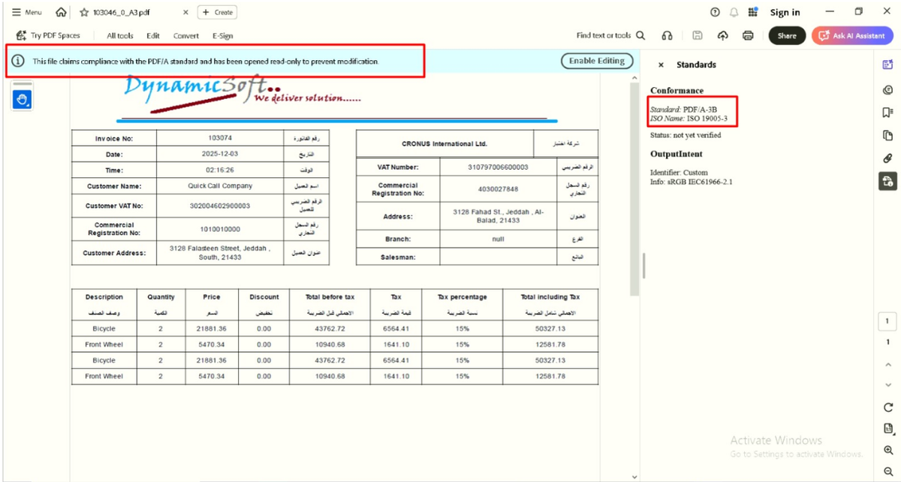Go to the Home icon
The height and width of the screenshot is (482, 901).
[x=61, y=12]
